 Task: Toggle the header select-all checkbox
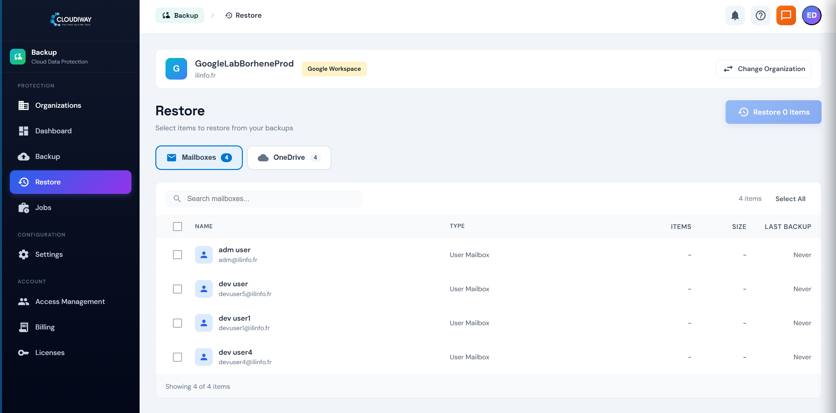177,226
